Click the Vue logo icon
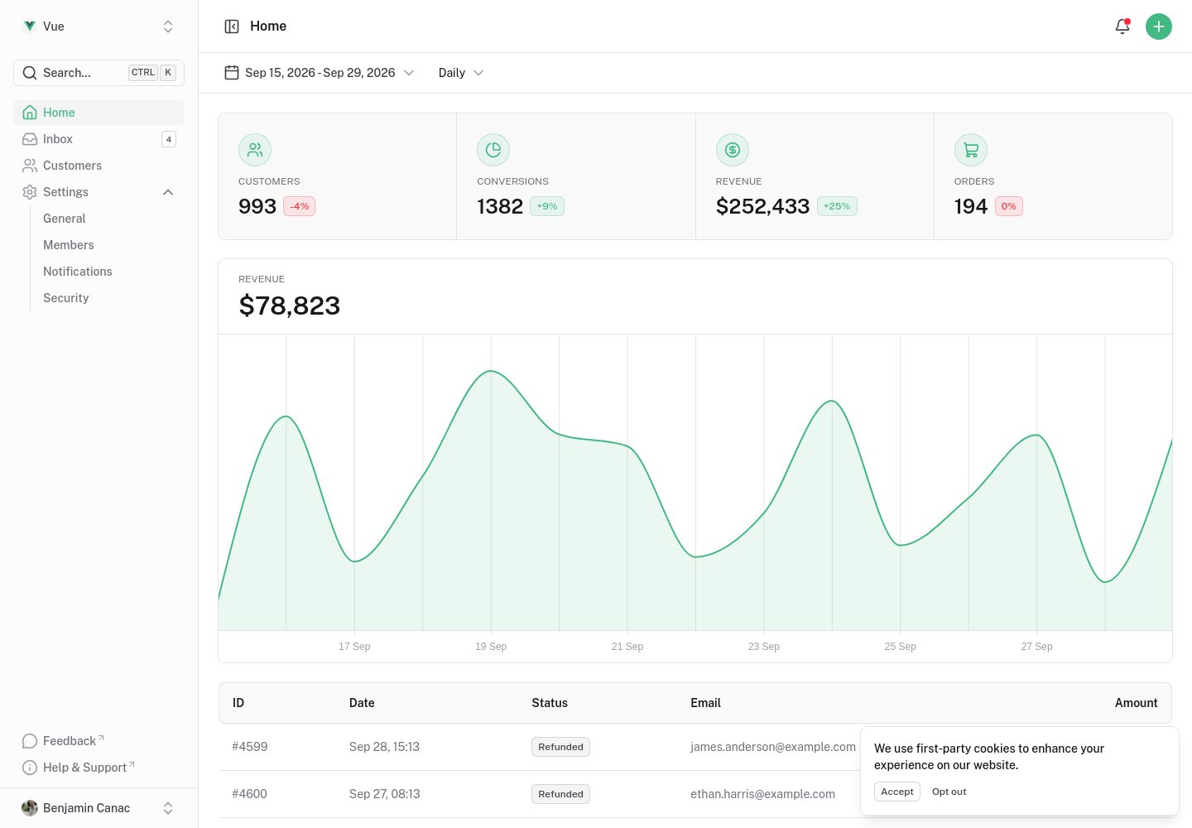This screenshot has width=1192, height=828. coord(30,26)
